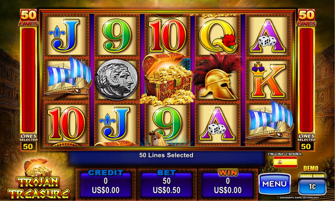Image resolution: width=335 pixels, height=201 pixels.
Task: Click the golden Spartan helmet symbol
Action: pos(218,77)
